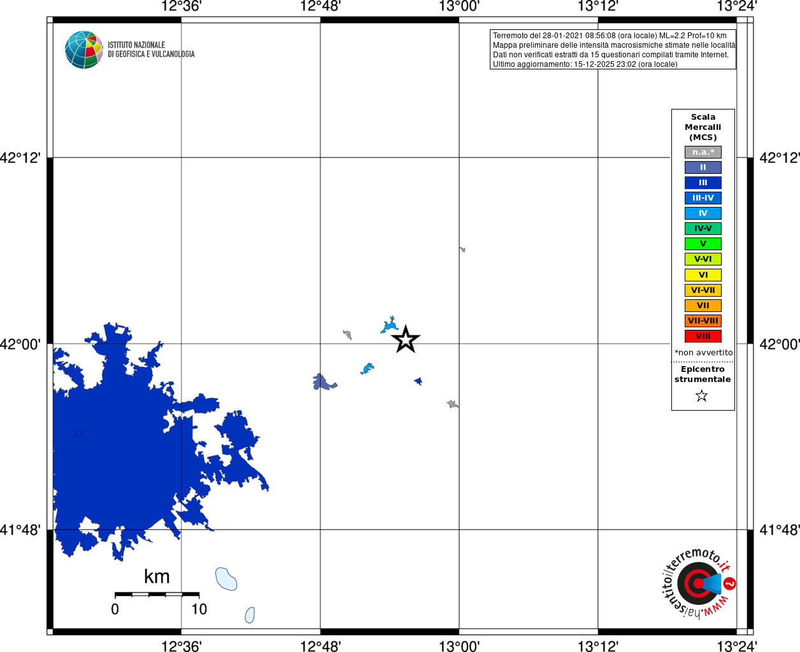Select the III-IV blue legend swatch
This screenshot has width=800, height=652.
point(703,198)
